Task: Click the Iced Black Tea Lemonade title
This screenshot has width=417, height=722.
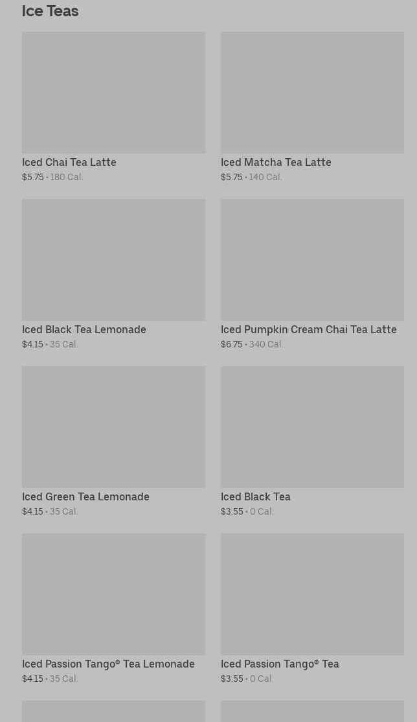Action: pos(84,329)
